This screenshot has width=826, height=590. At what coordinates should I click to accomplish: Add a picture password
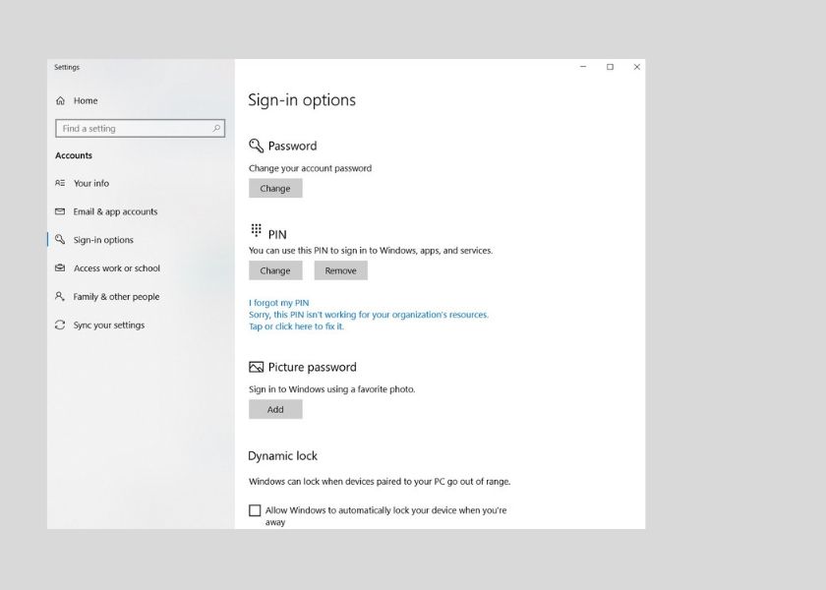pos(275,409)
